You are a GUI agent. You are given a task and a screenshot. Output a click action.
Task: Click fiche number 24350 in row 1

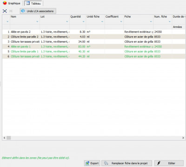point(158,32)
